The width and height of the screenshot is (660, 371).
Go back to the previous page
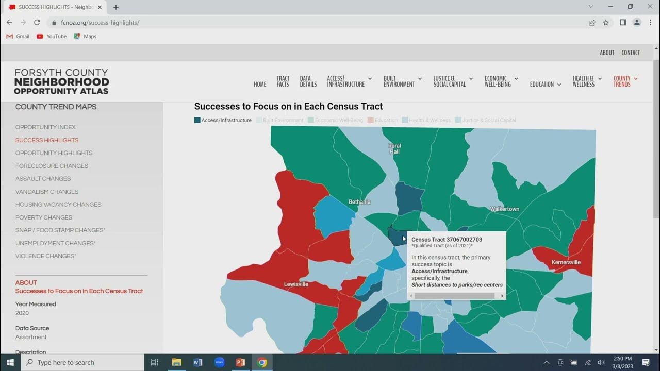point(9,23)
